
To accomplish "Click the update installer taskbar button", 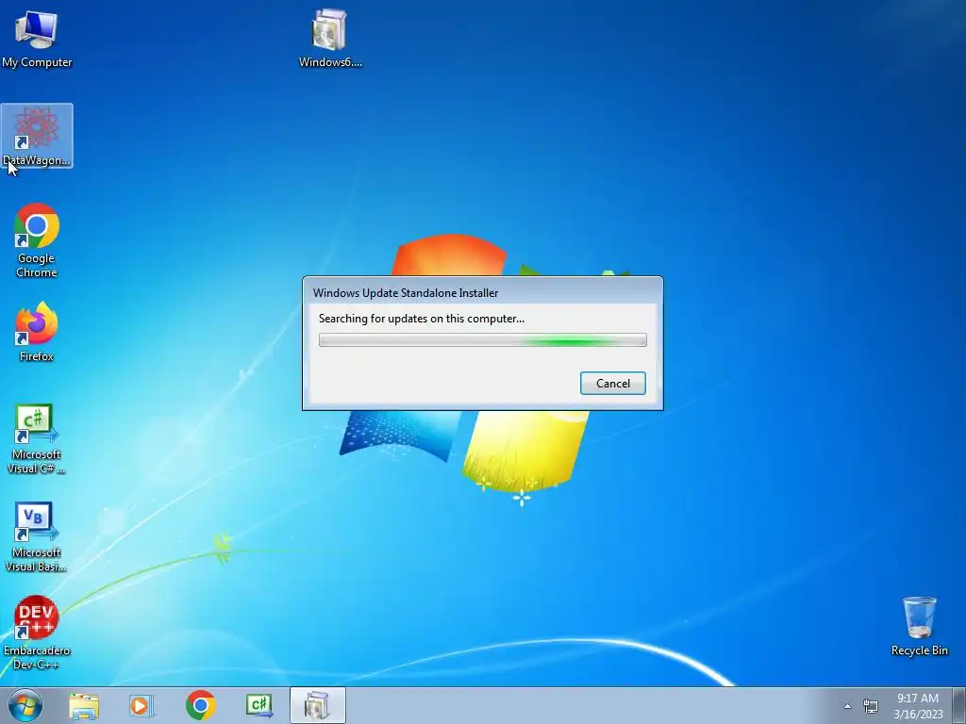I will coord(318,705).
